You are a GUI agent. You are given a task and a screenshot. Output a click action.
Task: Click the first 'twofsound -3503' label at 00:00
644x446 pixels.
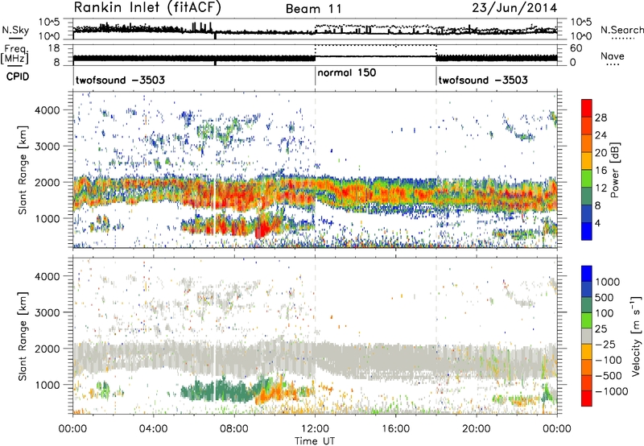tap(120, 80)
